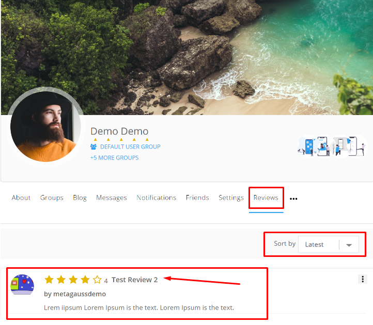Click the Demo Demo profile name
Viewport: 373px width, 325px height.
(119, 132)
